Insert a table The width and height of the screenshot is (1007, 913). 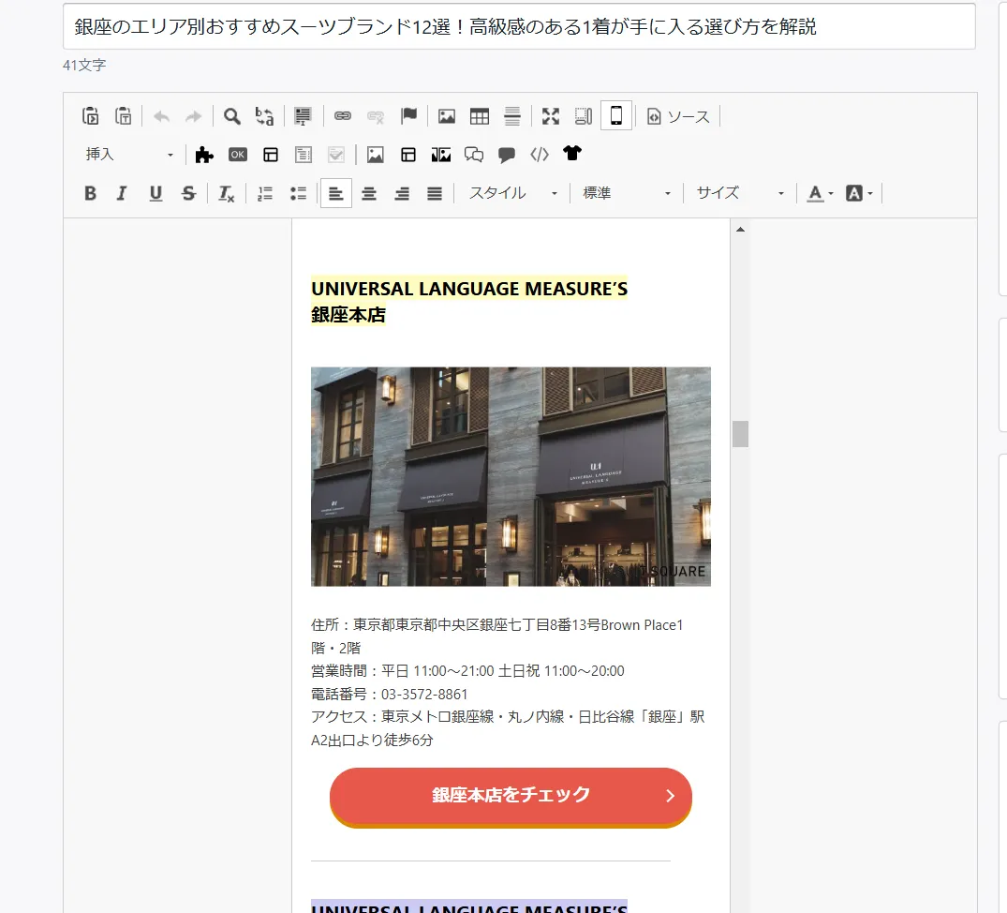(x=479, y=115)
